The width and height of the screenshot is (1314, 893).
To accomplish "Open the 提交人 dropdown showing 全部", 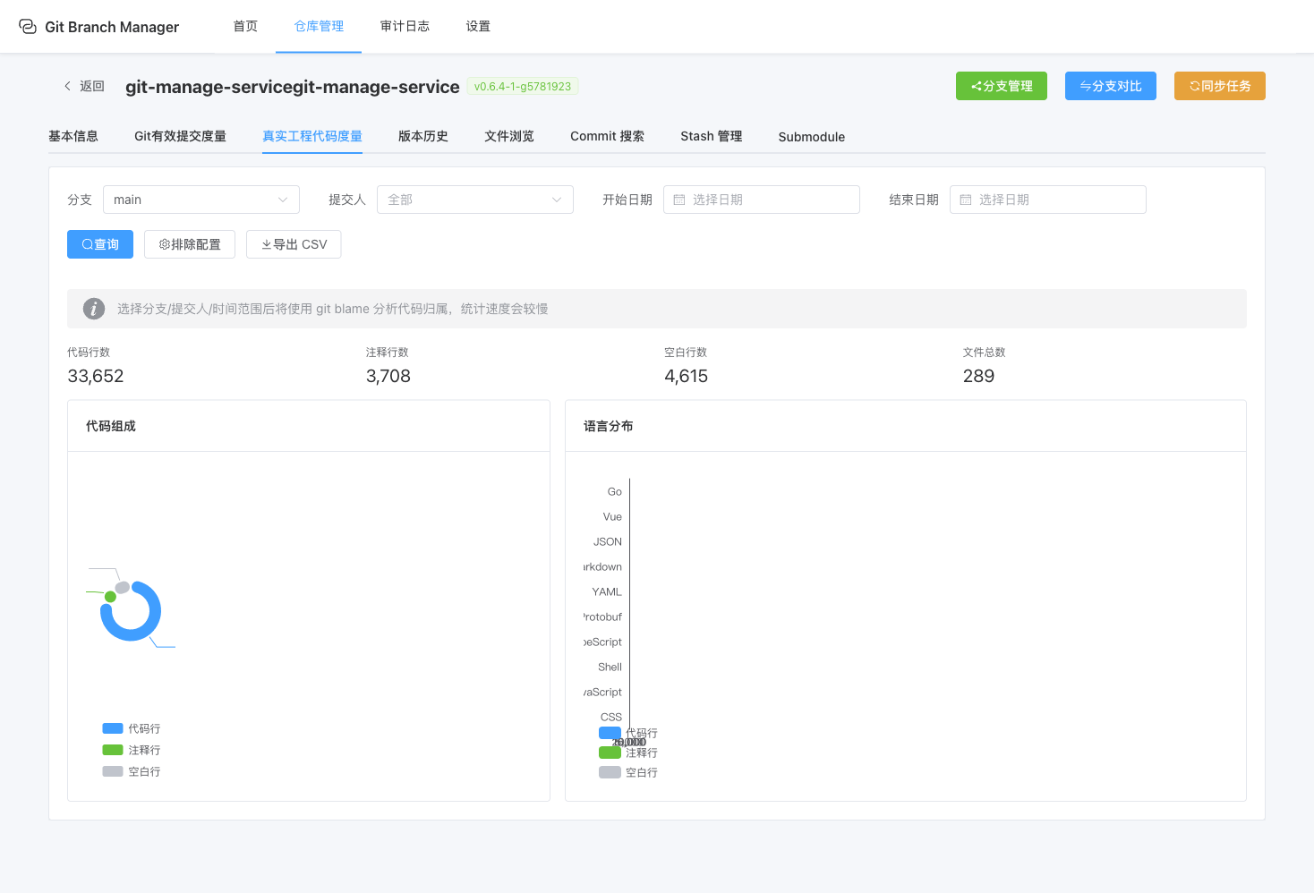I will [474, 199].
